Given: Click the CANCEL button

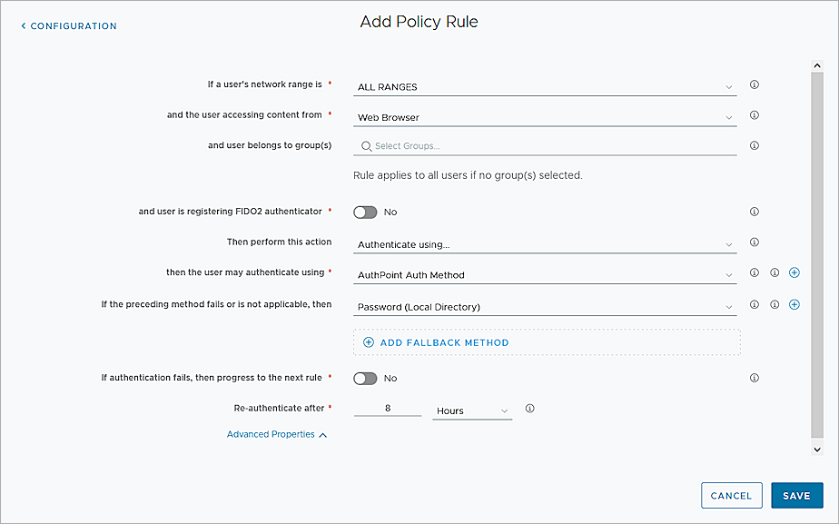Looking at the screenshot, I should (731, 495).
